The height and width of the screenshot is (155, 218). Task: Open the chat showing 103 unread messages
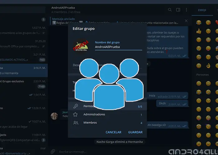coord(24,57)
